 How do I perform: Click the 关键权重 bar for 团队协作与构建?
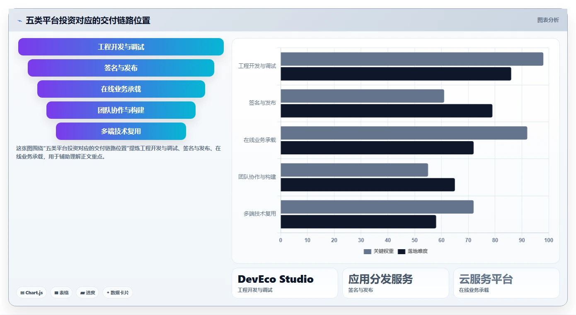[354, 170]
